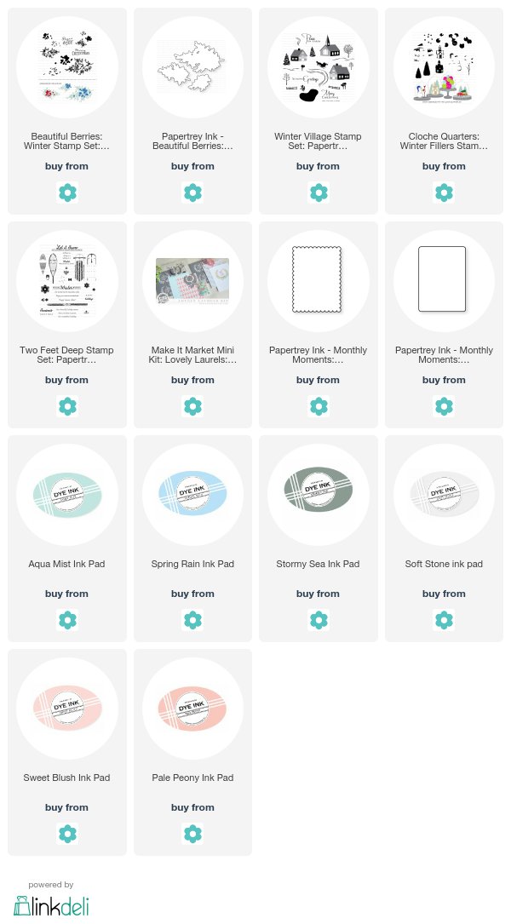511x924 pixels.
Task: Click the flower icon under Make It Market Mini Kit
Action: point(192,406)
